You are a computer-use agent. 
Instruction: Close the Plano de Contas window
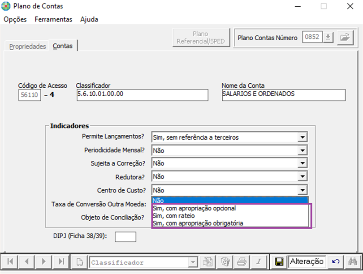350,6
